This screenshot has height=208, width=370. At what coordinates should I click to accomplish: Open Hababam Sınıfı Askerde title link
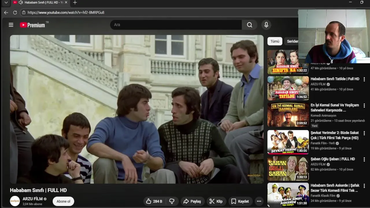click(335, 188)
